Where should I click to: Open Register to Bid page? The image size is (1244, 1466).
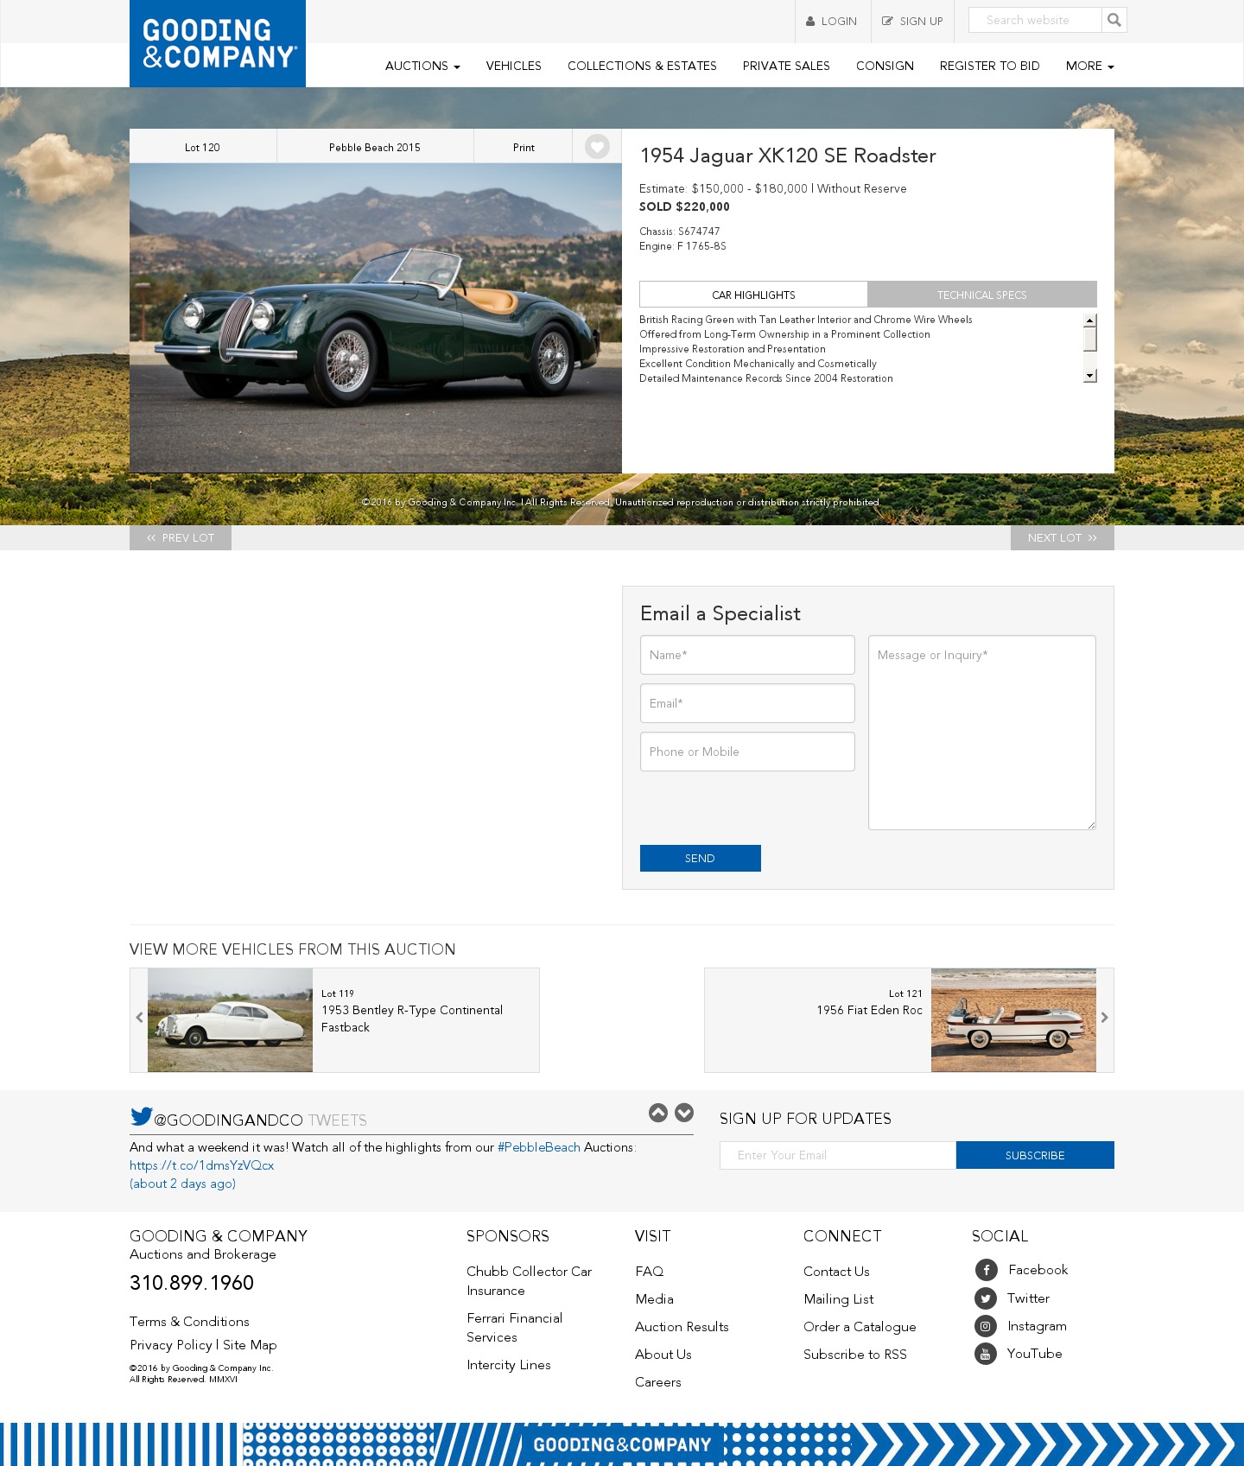(x=989, y=66)
